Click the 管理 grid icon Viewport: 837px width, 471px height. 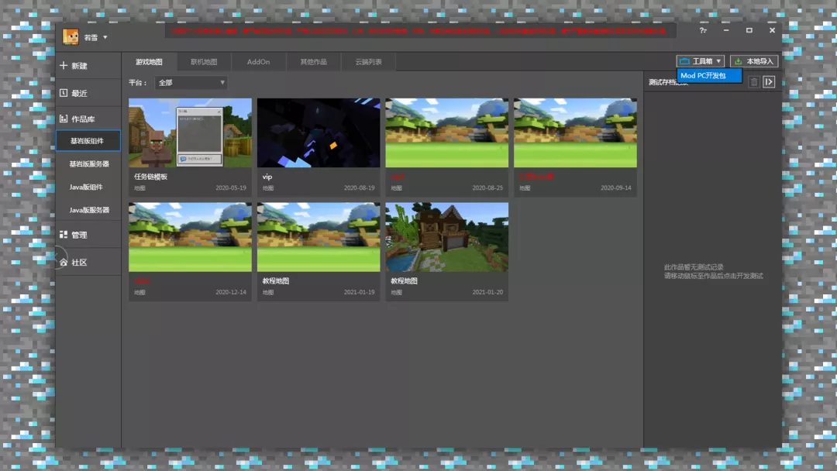click(x=64, y=235)
